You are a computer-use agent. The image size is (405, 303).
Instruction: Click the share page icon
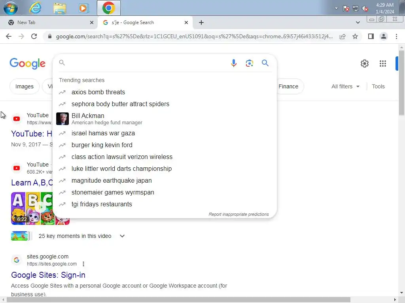pyautogui.click(x=343, y=36)
